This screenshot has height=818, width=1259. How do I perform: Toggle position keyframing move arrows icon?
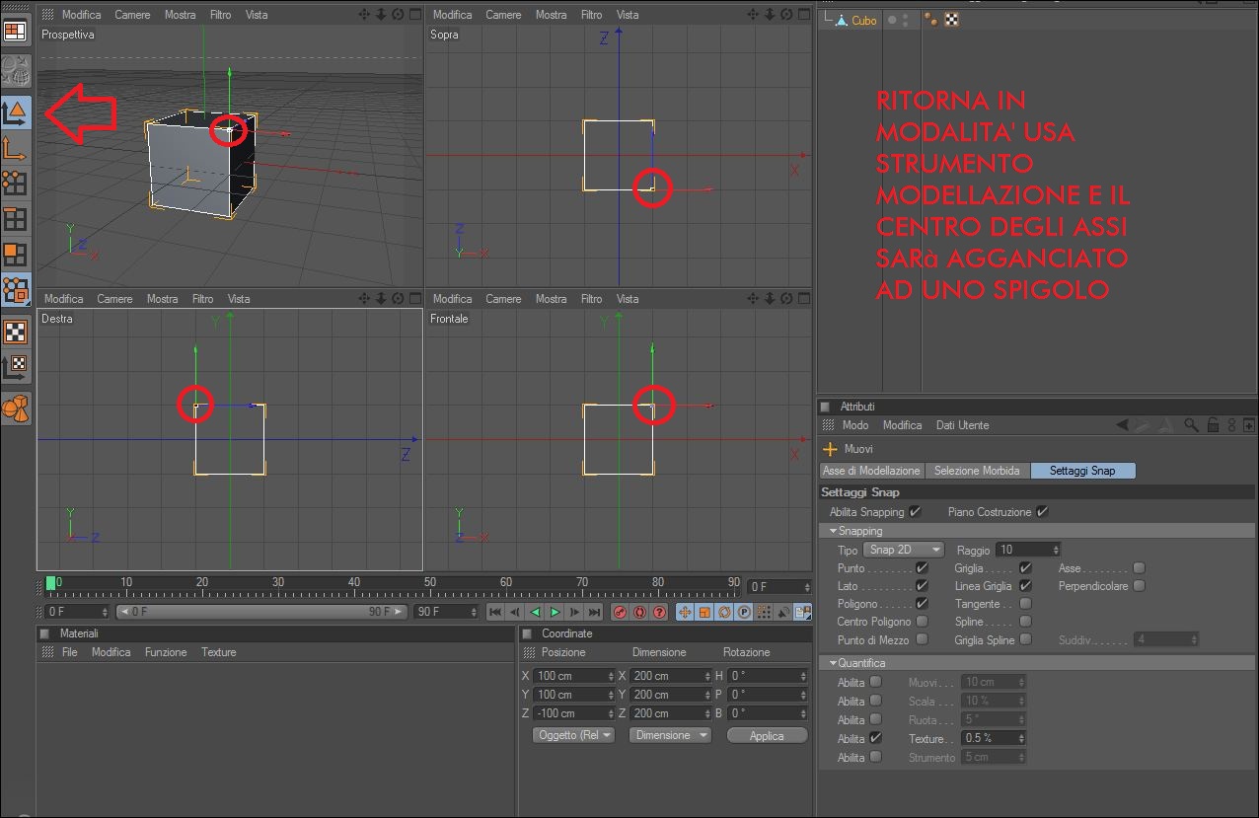(x=686, y=612)
